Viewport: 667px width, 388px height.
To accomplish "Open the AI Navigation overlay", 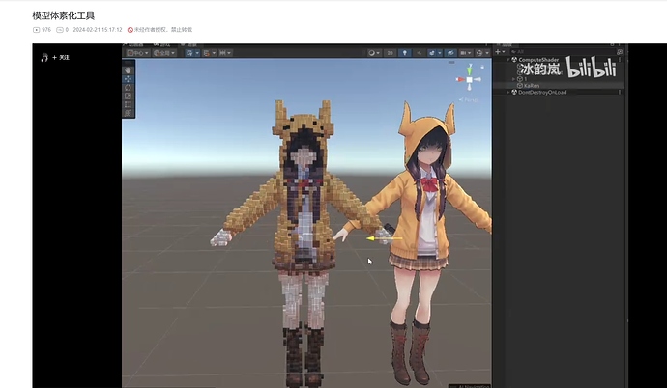I will pyautogui.click(x=470, y=386).
